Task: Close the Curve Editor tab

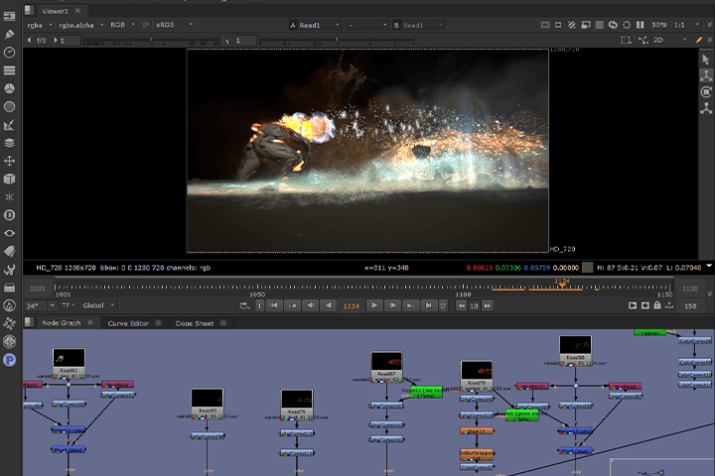Action: coord(158,322)
